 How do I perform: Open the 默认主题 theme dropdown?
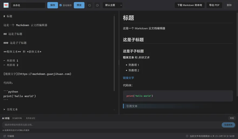click(x=113, y=5)
